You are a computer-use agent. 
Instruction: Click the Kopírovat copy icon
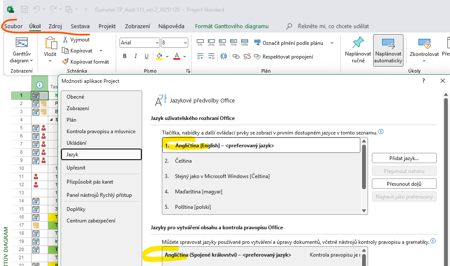pos(65,51)
